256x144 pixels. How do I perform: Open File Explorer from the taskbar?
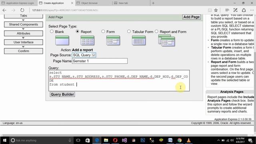[x=106, y=140]
